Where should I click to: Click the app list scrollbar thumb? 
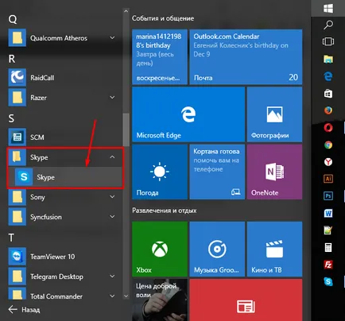[126, 130]
